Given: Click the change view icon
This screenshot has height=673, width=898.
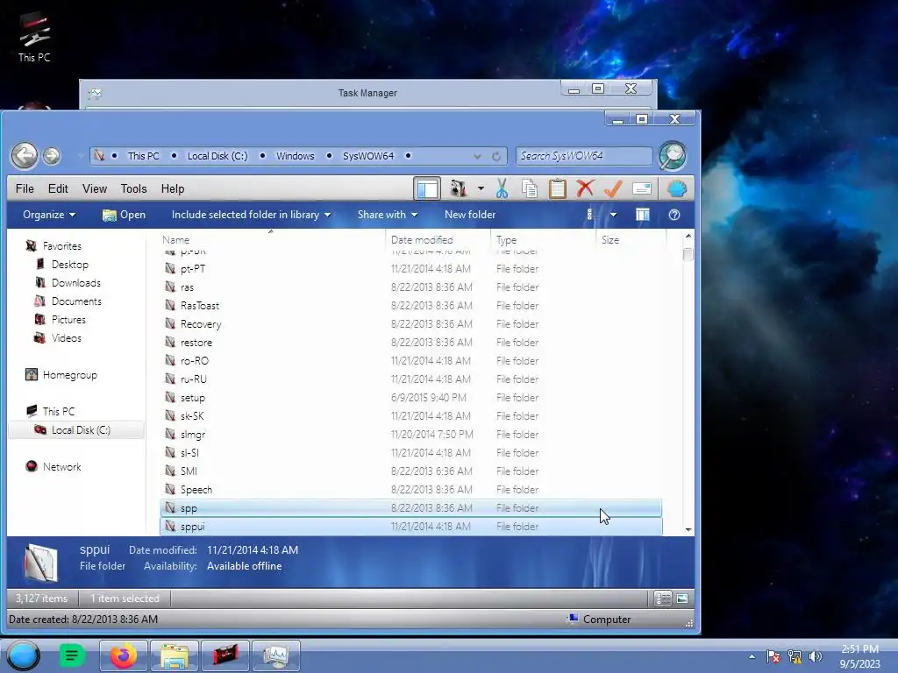Looking at the screenshot, I should (x=590, y=215).
